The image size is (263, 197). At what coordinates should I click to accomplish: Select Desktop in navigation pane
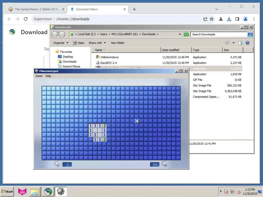point(68,57)
